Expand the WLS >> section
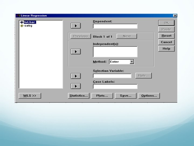Viewport: 194px width, 146px height. pos(30,96)
